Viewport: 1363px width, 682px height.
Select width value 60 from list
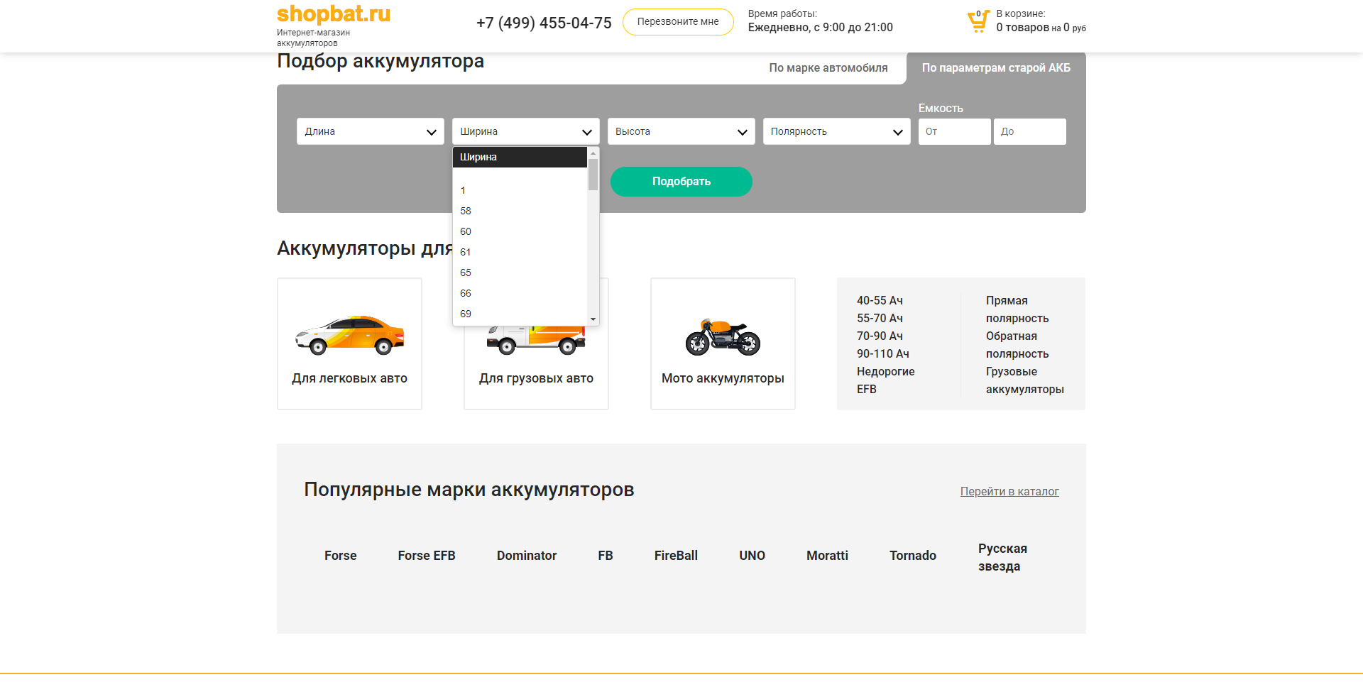click(x=466, y=231)
